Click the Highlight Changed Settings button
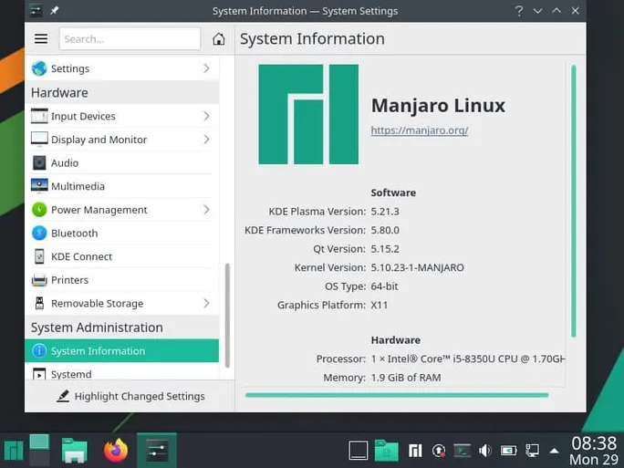This screenshot has width=624, height=468. pyautogui.click(x=130, y=397)
